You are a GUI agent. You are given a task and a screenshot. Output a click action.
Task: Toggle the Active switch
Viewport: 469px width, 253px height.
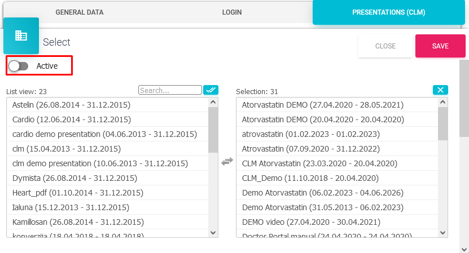(19, 66)
